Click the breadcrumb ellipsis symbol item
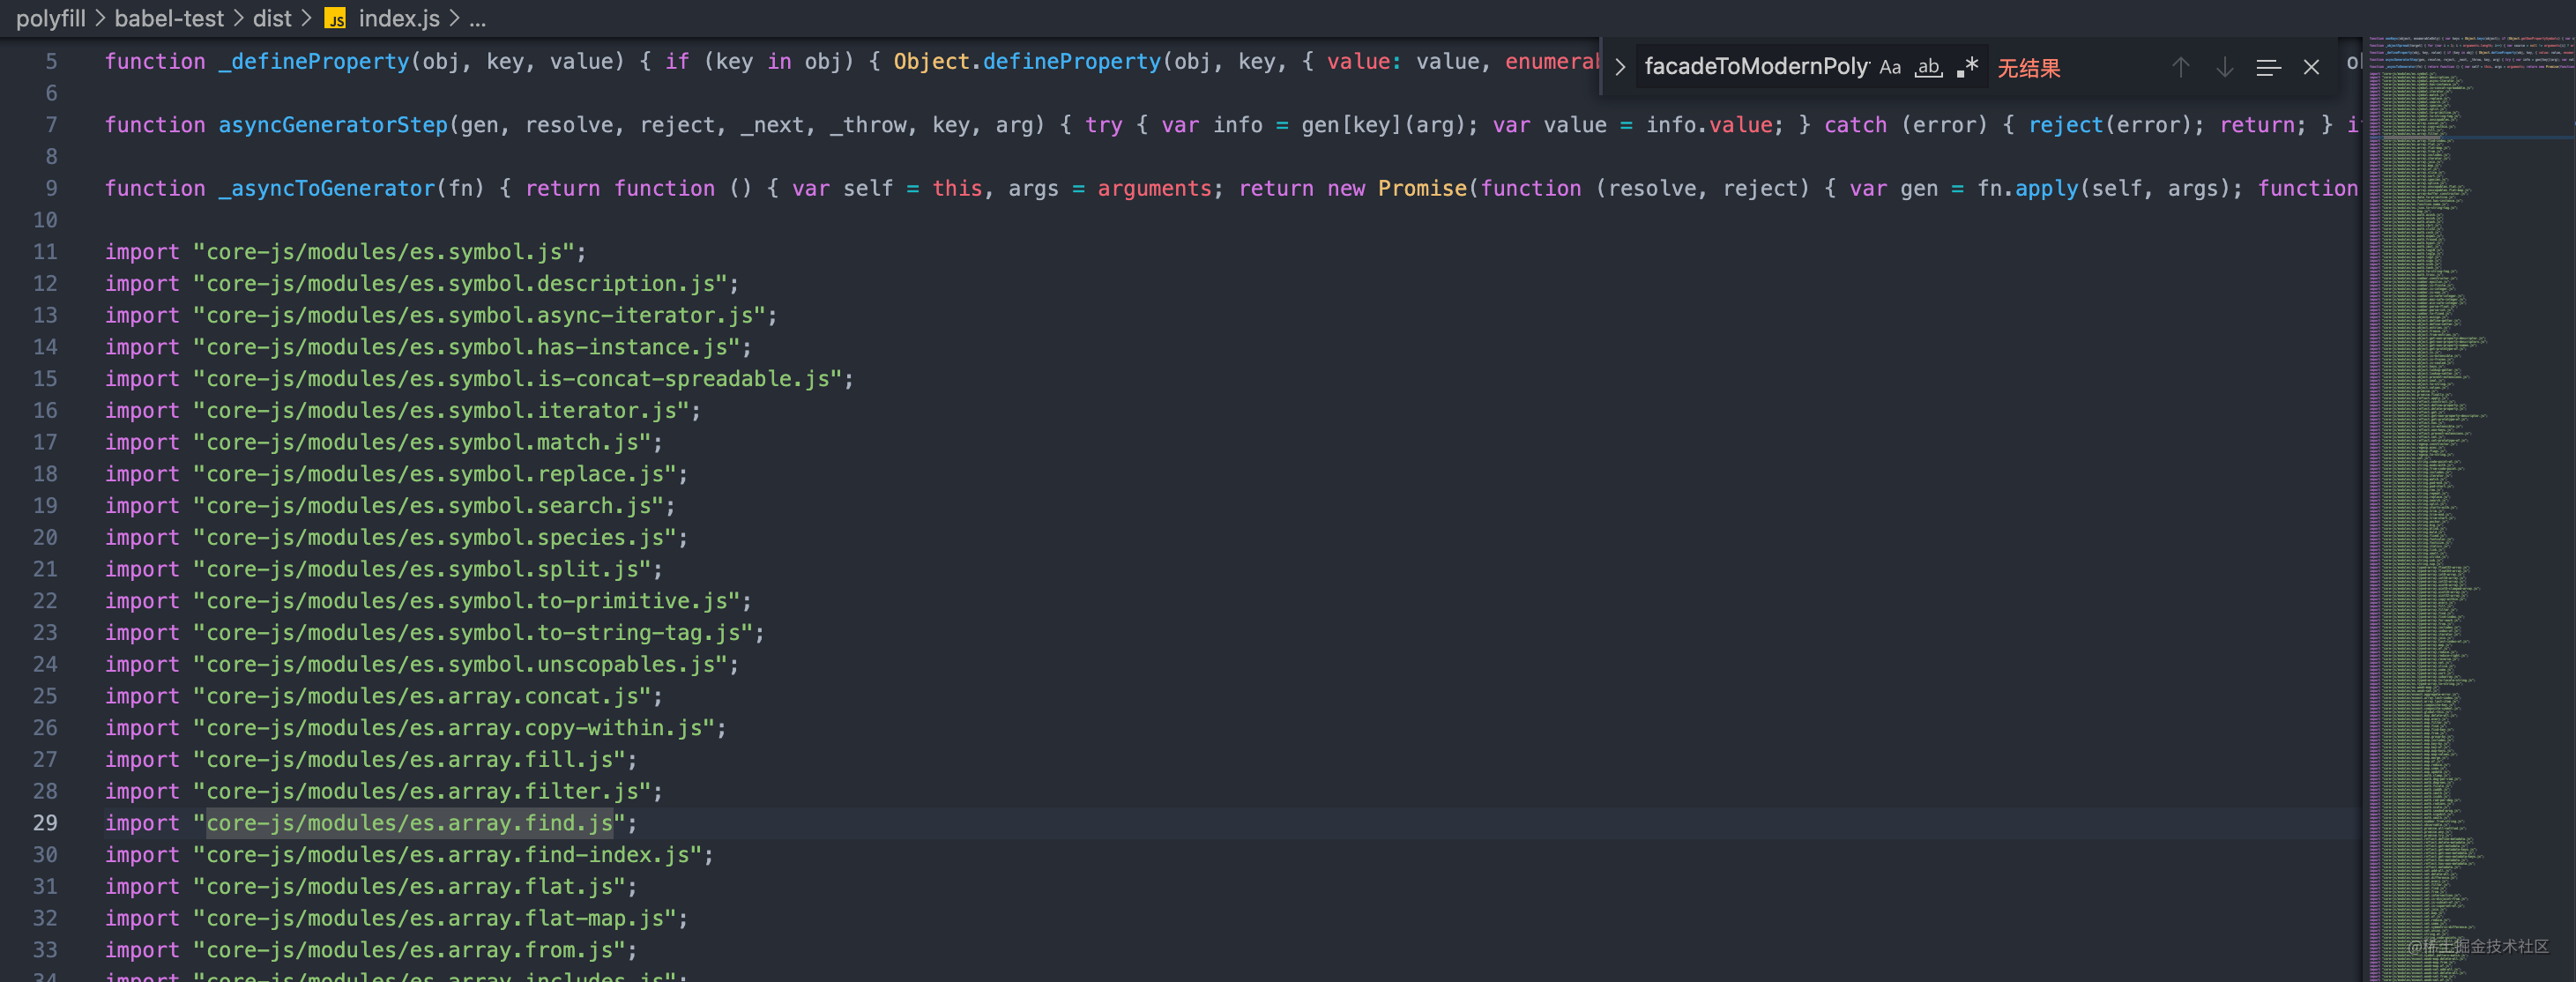Screen dimensions: 2576x982 pyautogui.click(x=477, y=18)
